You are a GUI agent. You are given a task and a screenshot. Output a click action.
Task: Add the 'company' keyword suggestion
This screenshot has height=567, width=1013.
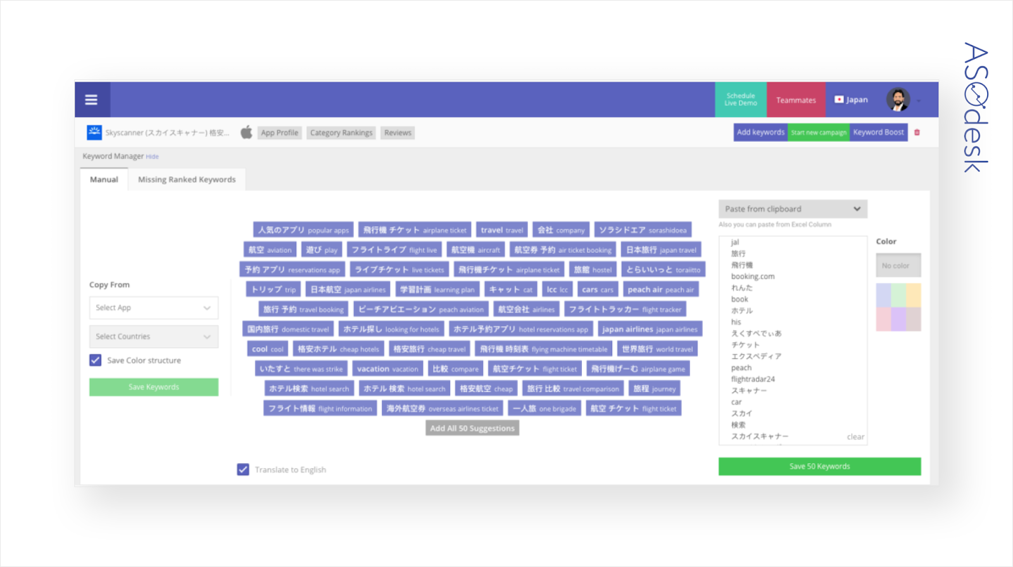pos(561,230)
